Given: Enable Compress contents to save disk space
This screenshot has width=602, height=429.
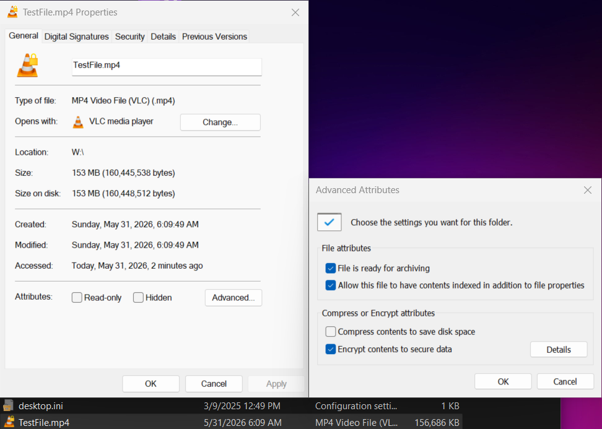Looking at the screenshot, I should click(331, 332).
